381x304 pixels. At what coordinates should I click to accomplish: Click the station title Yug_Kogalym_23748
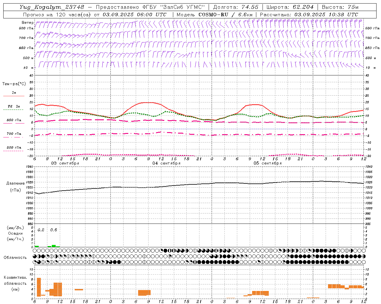(x=52, y=7)
